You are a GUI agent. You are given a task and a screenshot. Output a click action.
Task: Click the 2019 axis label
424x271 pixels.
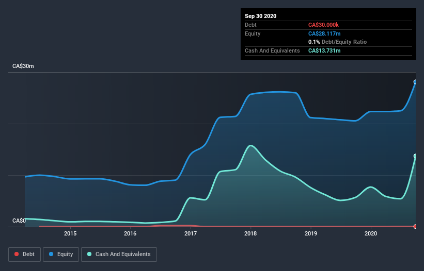coord(311,233)
